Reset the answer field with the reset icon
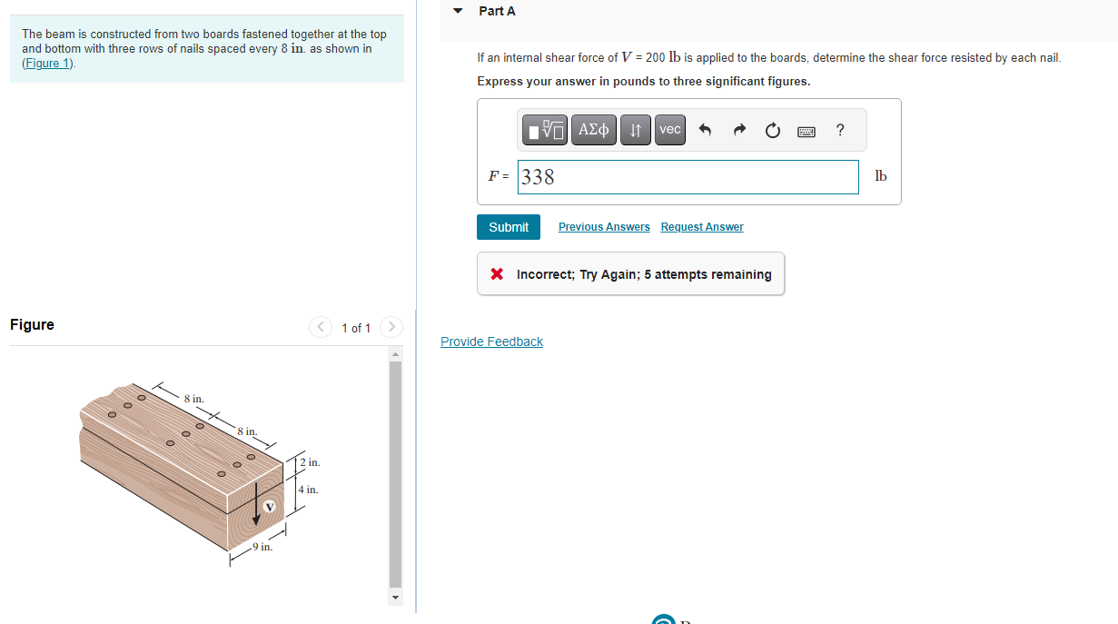Image resolution: width=1118 pixels, height=624 pixels. pos(772,129)
